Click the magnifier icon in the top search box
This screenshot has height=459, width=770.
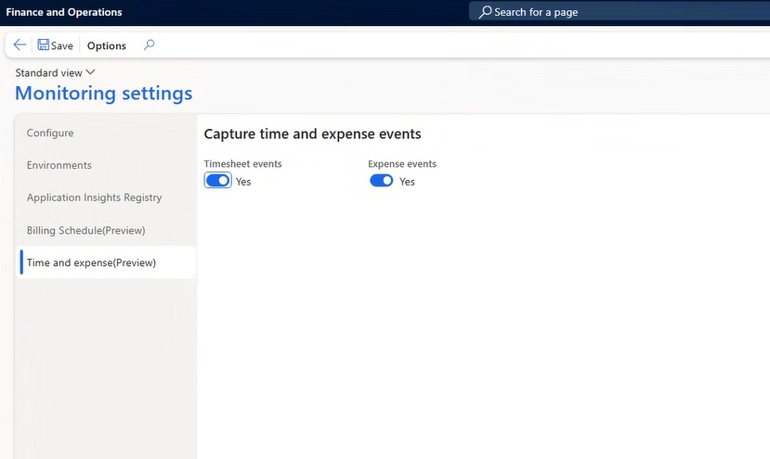pyautogui.click(x=485, y=12)
